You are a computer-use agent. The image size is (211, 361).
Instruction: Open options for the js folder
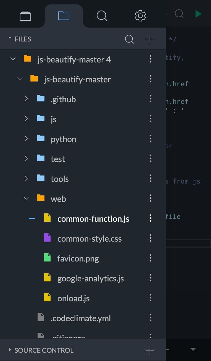point(150,118)
